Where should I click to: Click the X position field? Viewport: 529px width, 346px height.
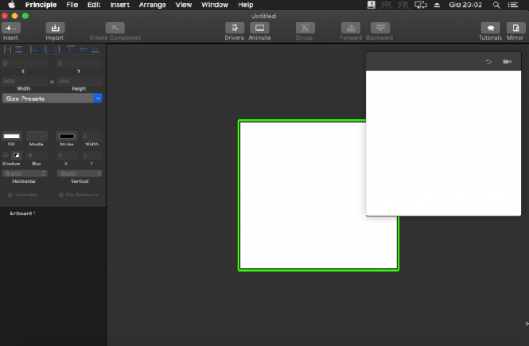(x=24, y=63)
